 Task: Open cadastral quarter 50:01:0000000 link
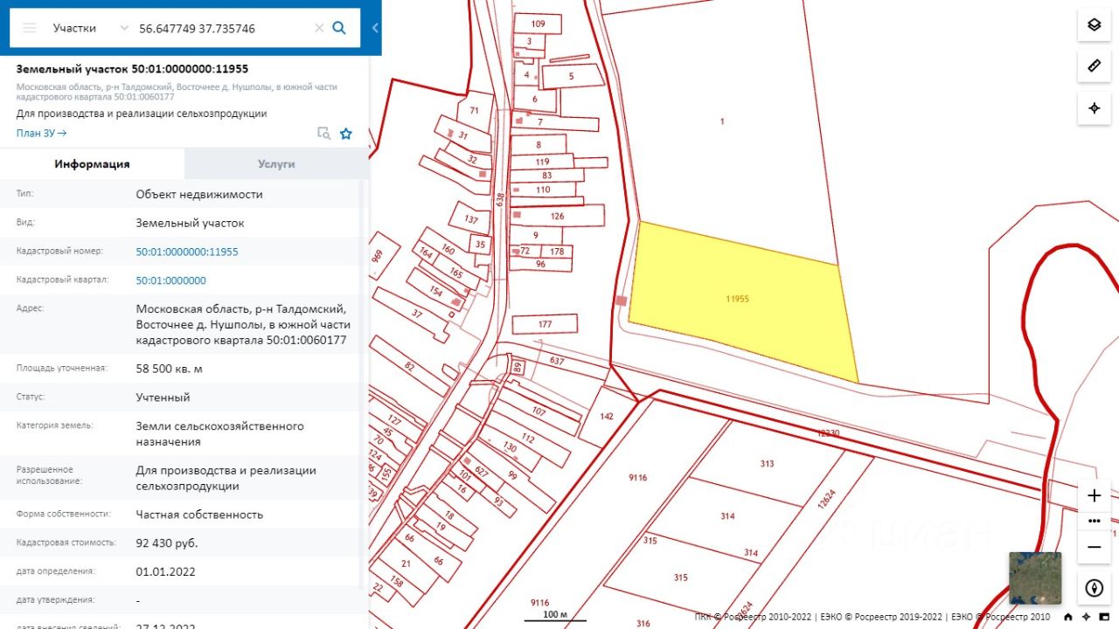point(171,280)
